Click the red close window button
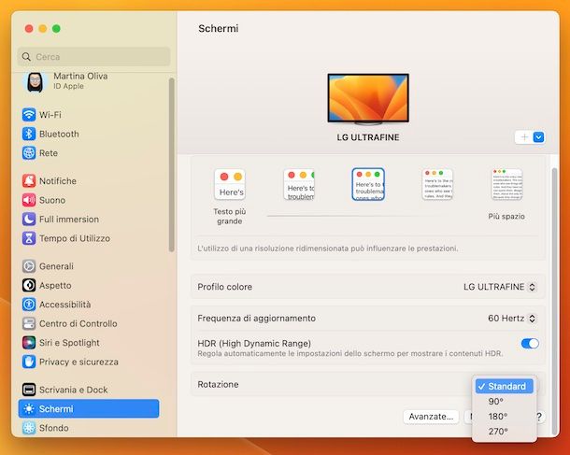 (29, 29)
